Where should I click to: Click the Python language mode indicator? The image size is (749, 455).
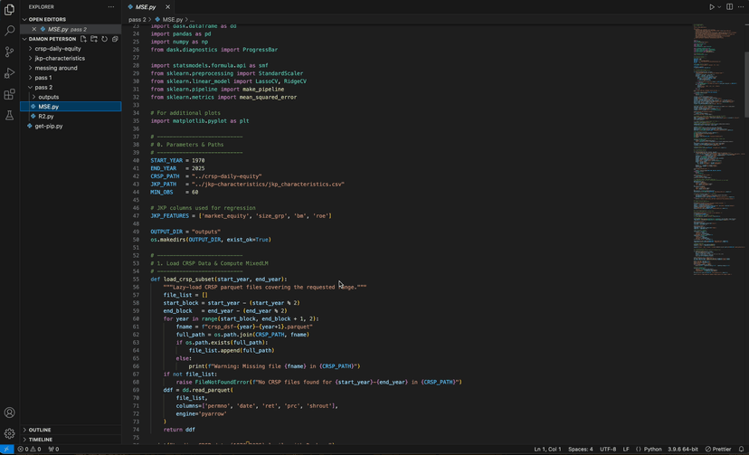[652, 449]
